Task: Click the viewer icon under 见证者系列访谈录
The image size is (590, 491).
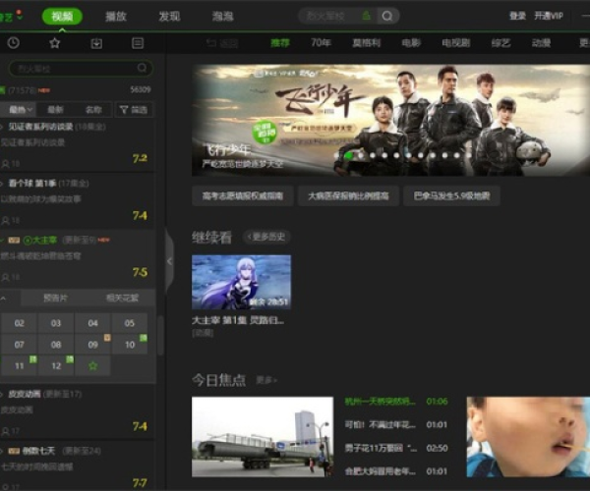Action: (x=6, y=164)
